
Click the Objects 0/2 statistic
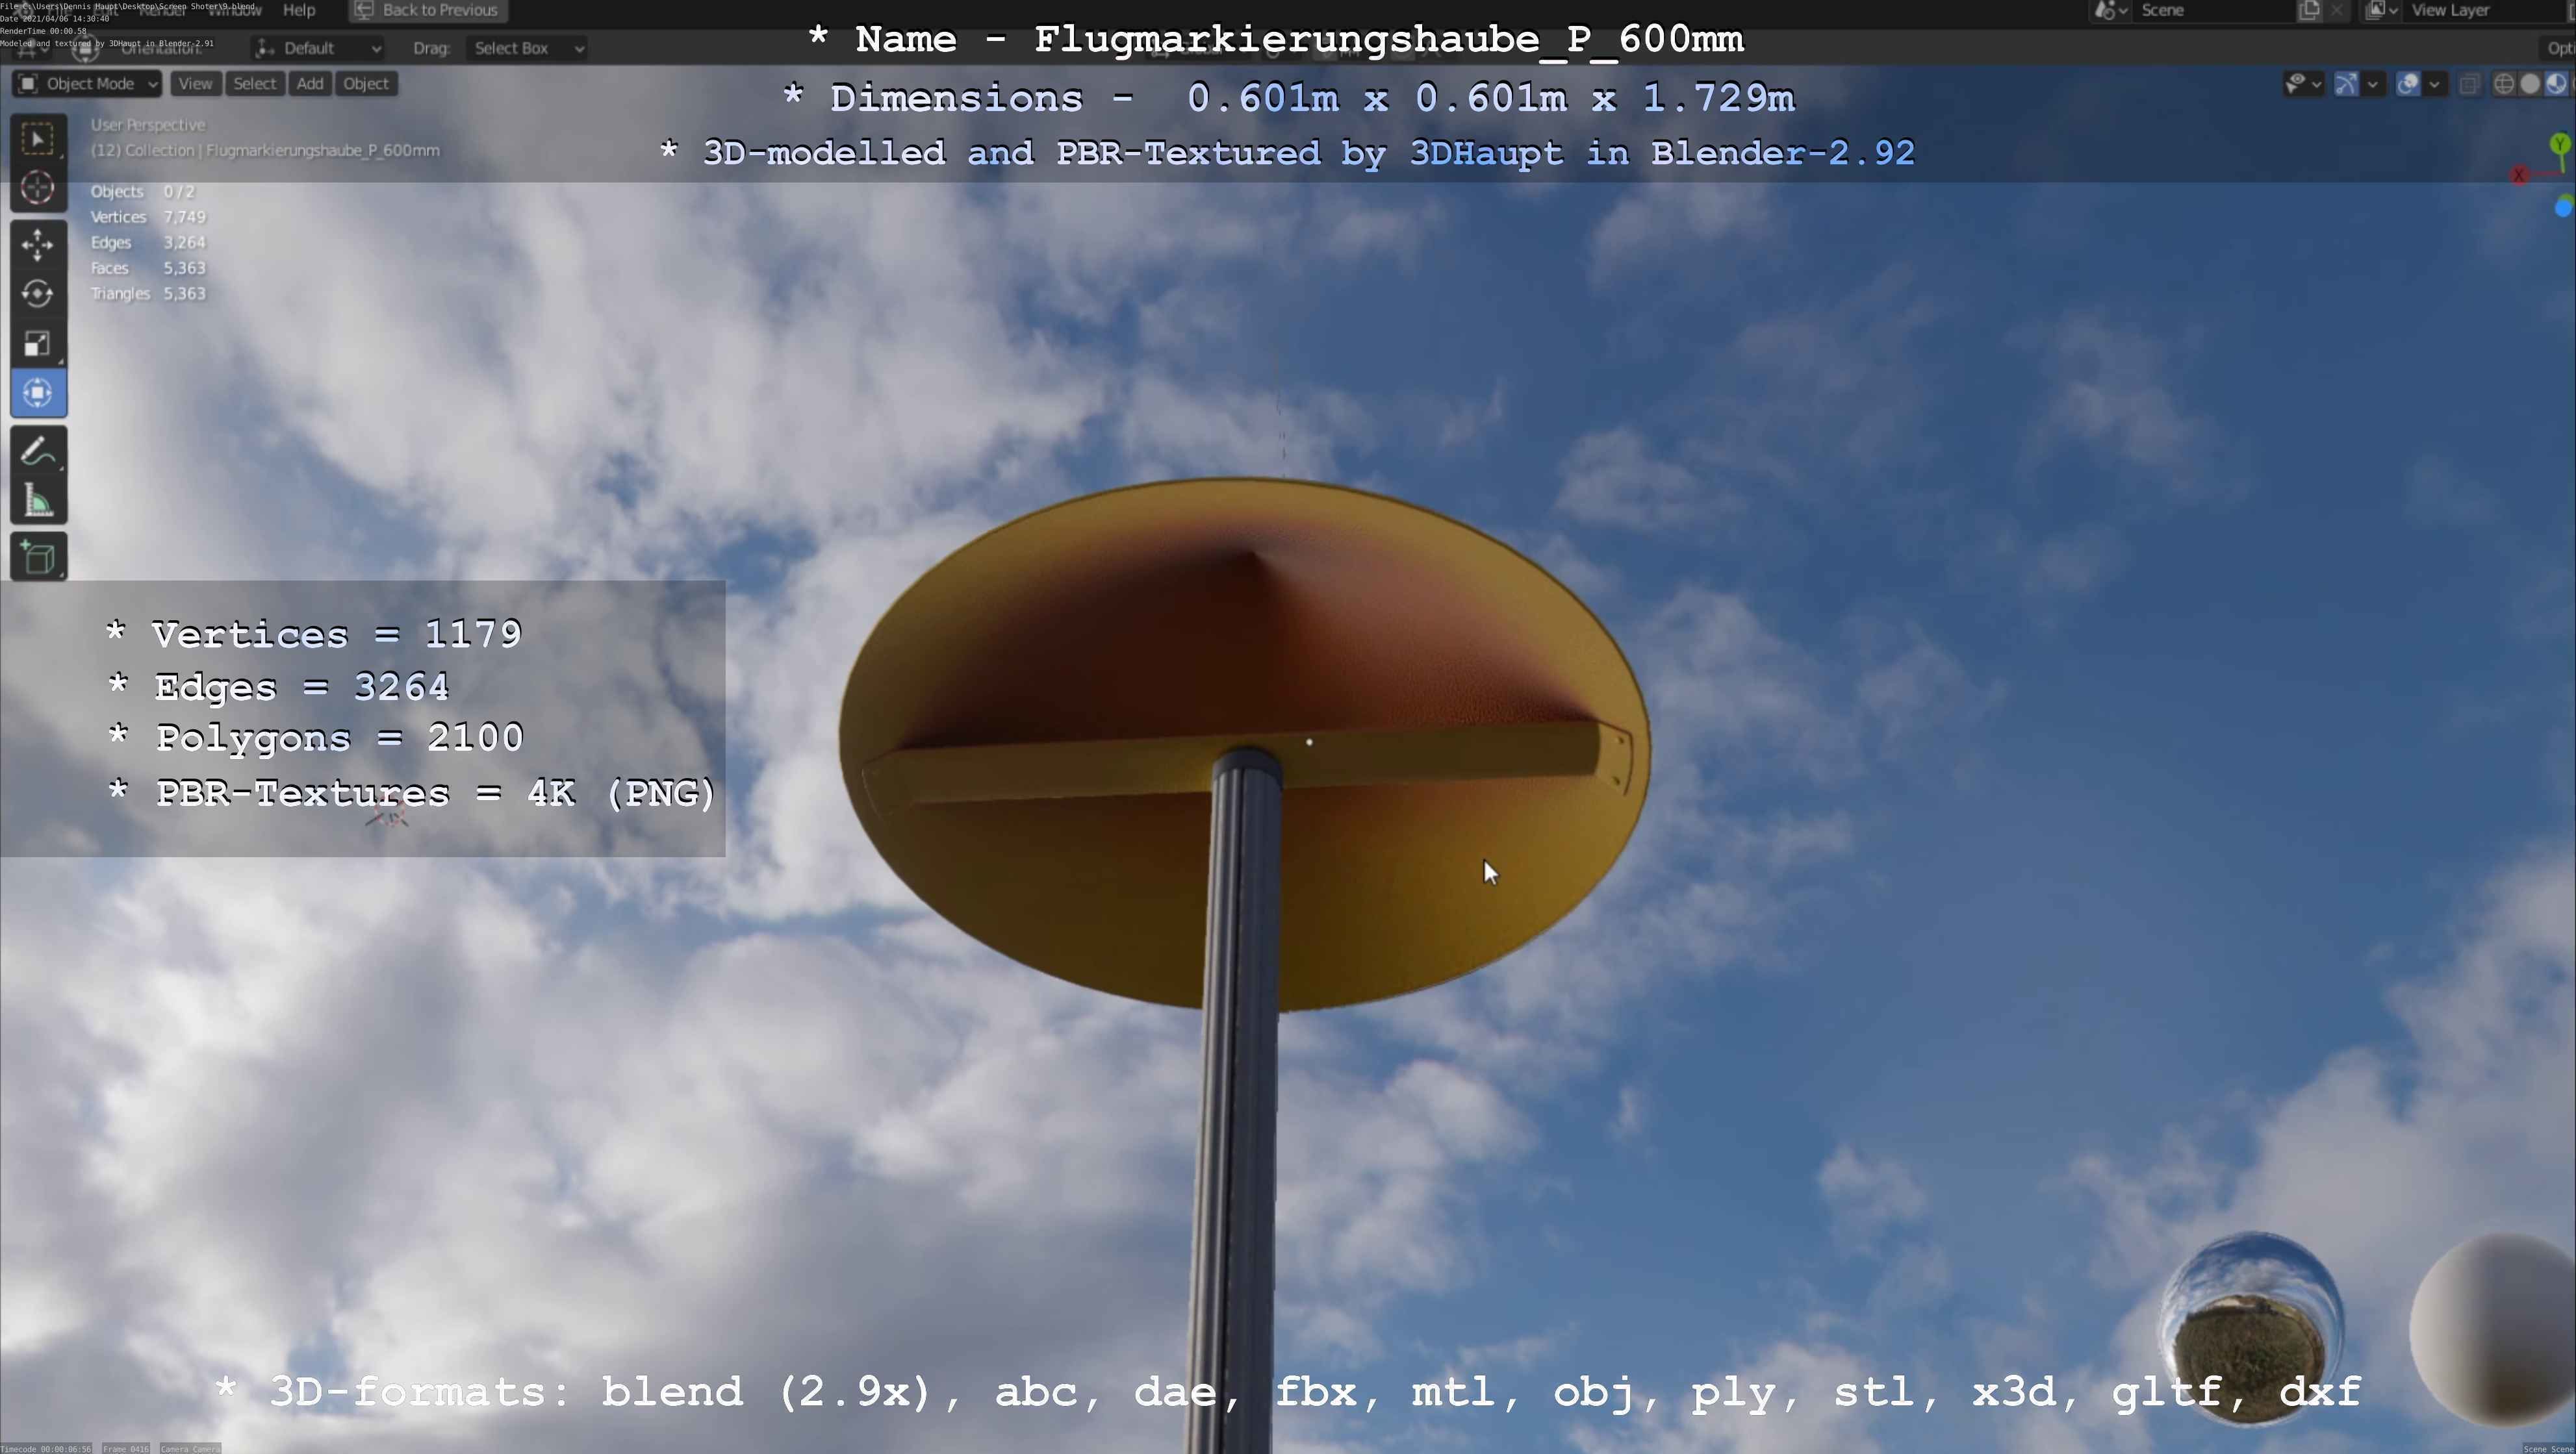click(143, 192)
